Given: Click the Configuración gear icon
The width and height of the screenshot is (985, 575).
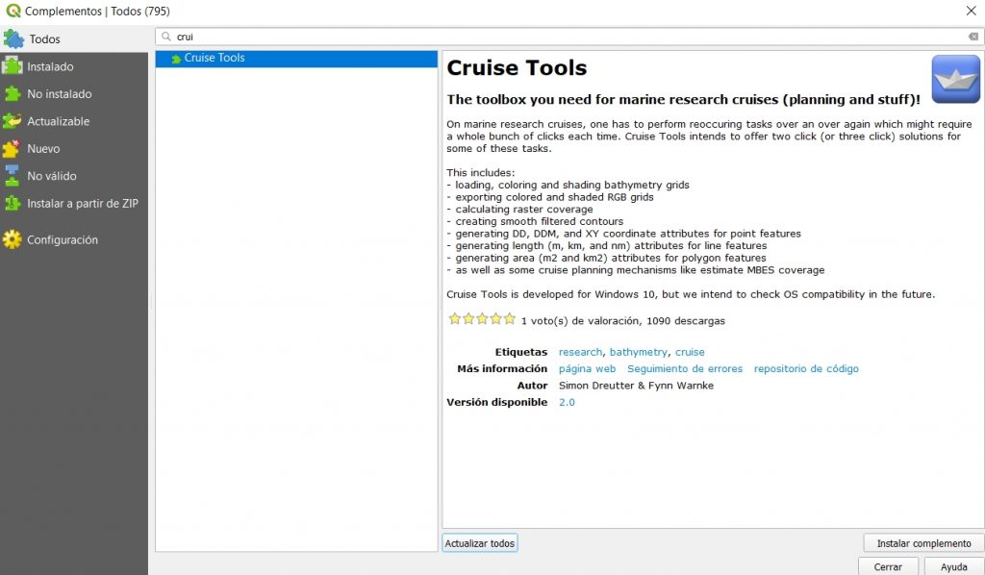Looking at the screenshot, I should click(x=13, y=239).
